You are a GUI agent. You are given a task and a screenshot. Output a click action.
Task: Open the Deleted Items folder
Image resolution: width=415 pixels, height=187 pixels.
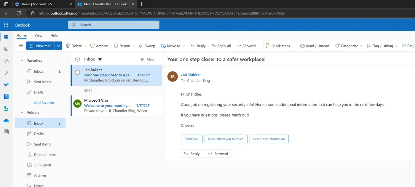point(40,154)
